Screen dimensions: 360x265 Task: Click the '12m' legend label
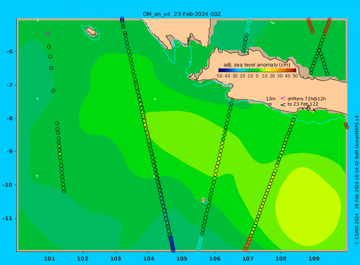click(x=271, y=99)
